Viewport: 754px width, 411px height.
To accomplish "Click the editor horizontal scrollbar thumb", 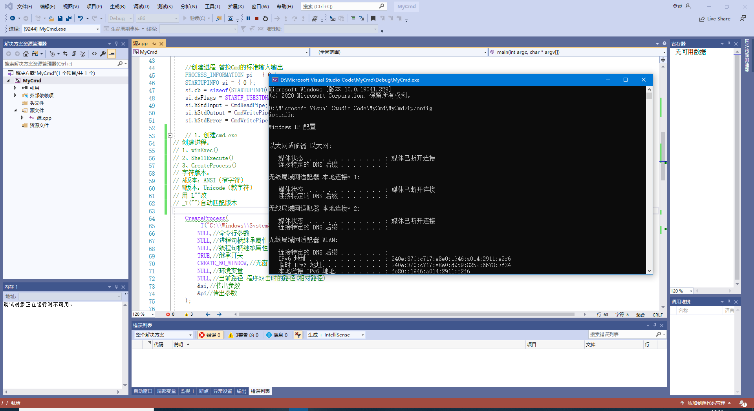I will pos(406,315).
